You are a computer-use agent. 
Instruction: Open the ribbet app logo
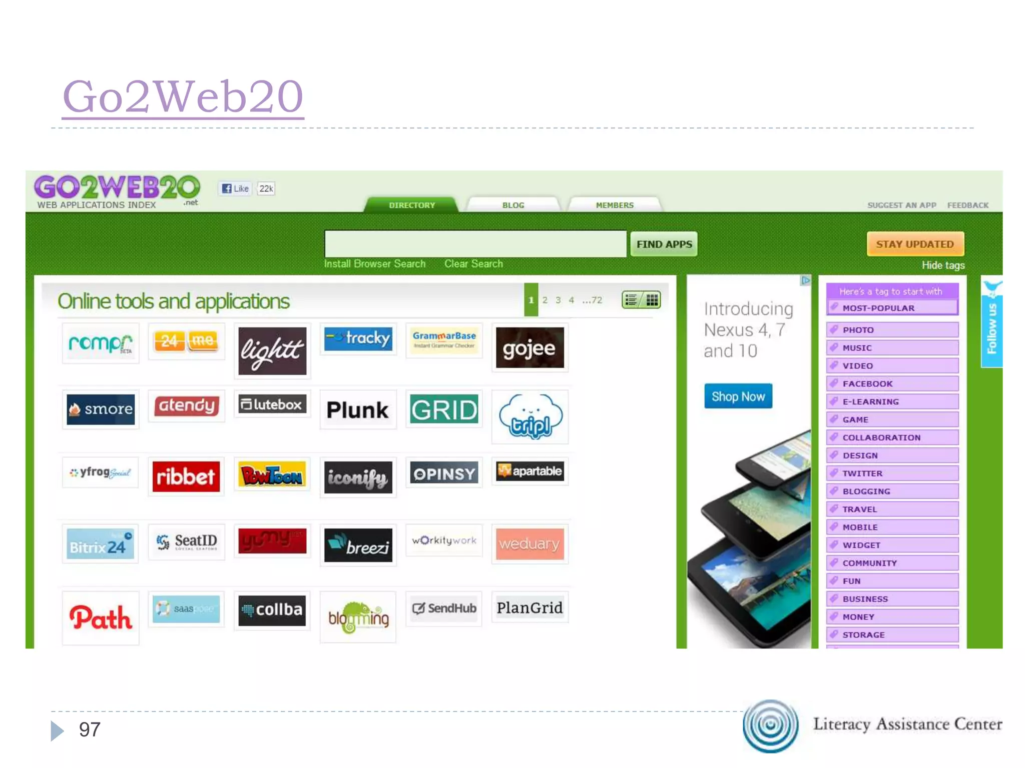(x=186, y=476)
